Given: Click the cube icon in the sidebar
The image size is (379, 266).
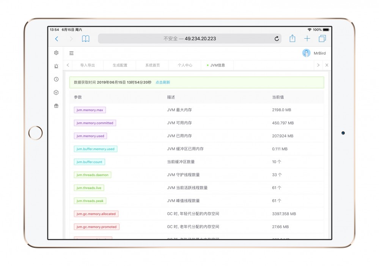Looking at the screenshot, I should click(x=56, y=92).
